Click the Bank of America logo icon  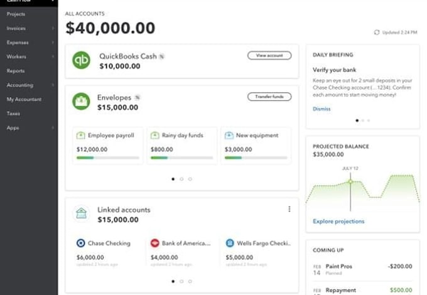pyautogui.click(x=154, y=243)
